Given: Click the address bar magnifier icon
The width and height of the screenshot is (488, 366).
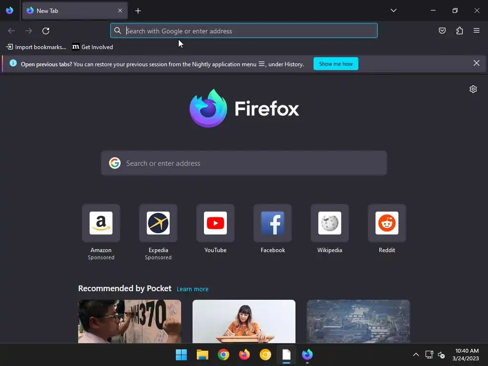Looking at the screenshot, I should pyautogui.click(x=118, y=30).
